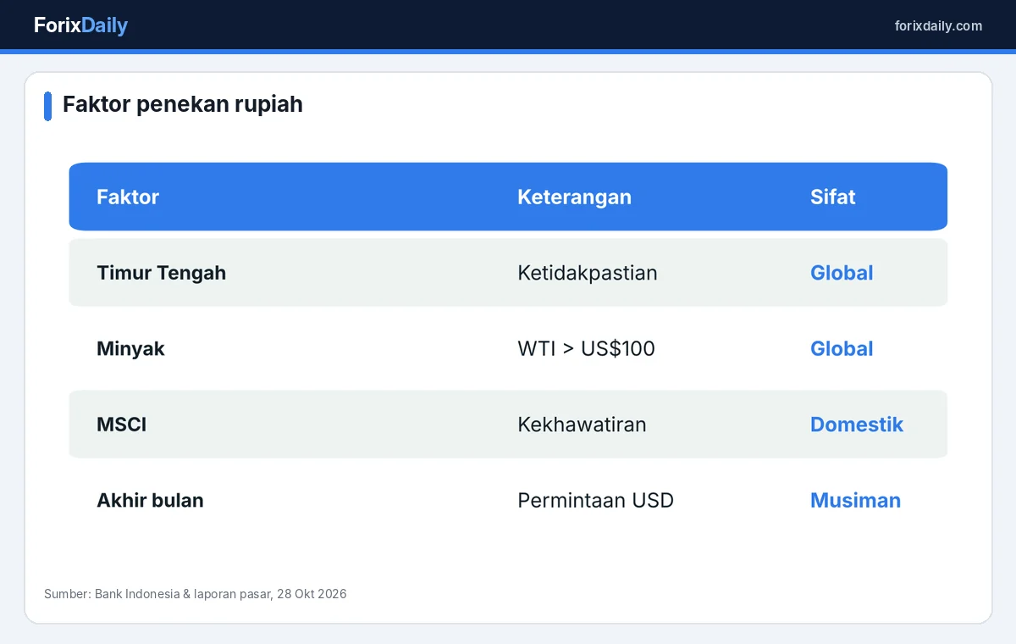The height and width of the screenshot is (644, 1016).
Task: Select the 'Faktor penekan rupiah' heading
Action: (x=183, y=104)
